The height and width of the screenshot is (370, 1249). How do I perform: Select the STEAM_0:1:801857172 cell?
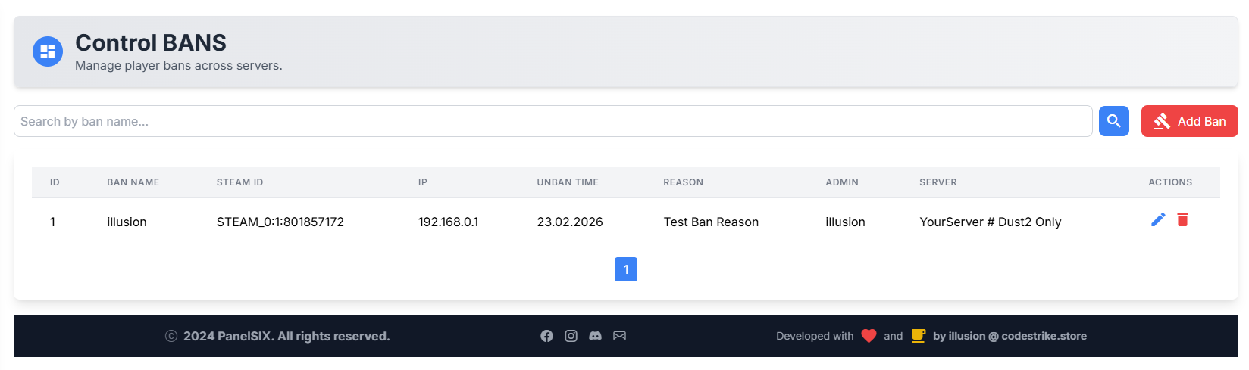point(280,222)
